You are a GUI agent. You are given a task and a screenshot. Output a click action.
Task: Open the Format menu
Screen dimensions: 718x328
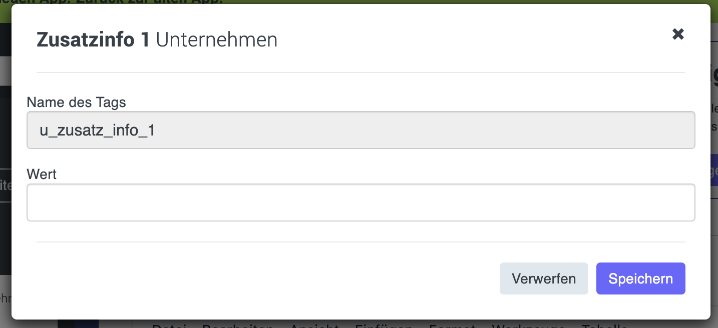click(452, 325)
